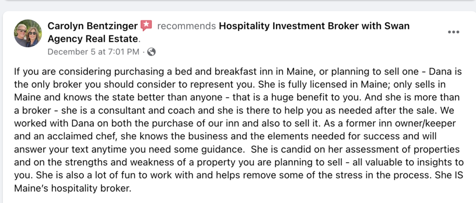Click the word 'recommends' in the header
The image size is (476, 203).
tap(186, 26)
